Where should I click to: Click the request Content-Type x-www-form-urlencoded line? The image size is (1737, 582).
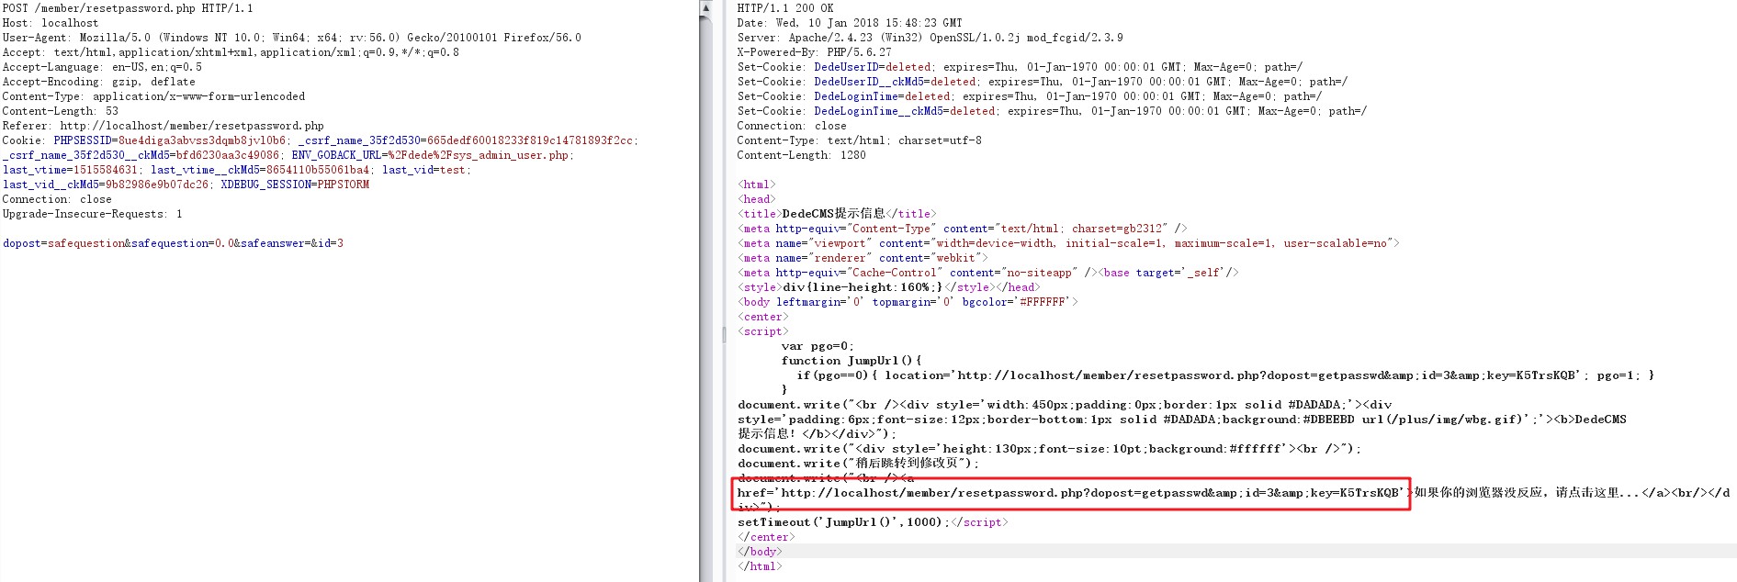153,96
